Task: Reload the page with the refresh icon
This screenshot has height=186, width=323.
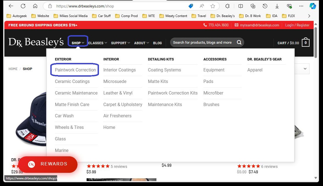Action: point(23,6)
